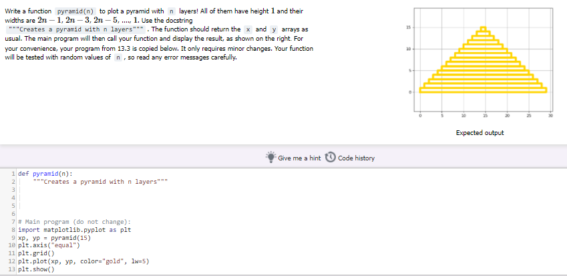Click the 'def pyramid(n):' code line
The height and width of the screenshot is (276, 567).
pos(45,173)
